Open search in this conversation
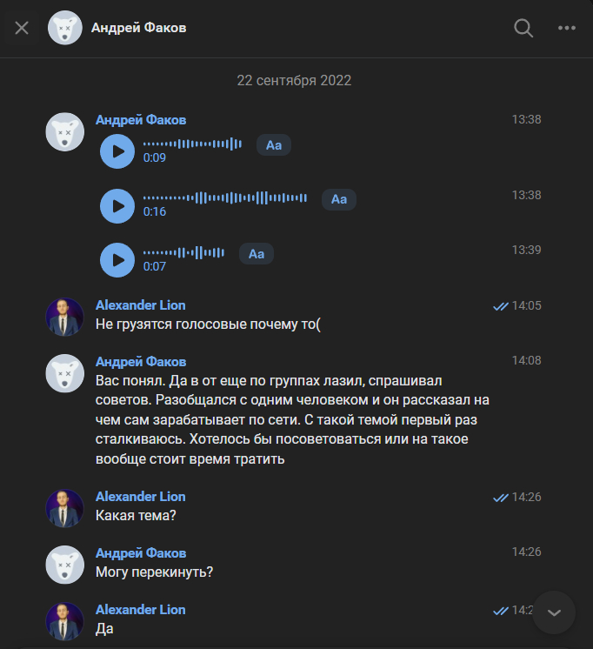This screenshot has width=593, height=649. [x=523, y=28]
